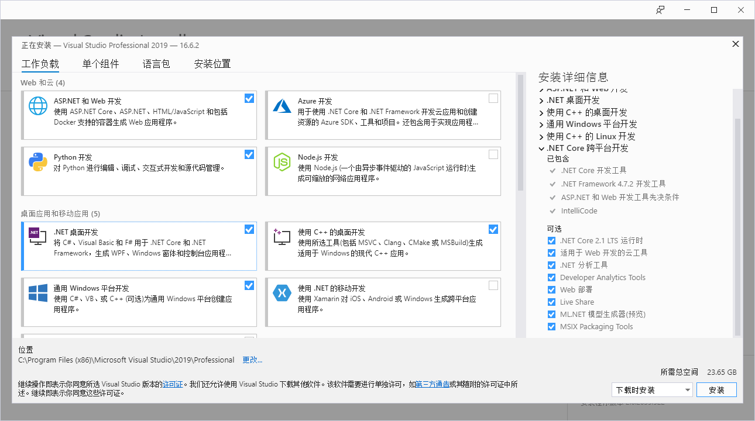This screenshot has height=421, width=755.
Task: Click the C++ desktop development icon
Action: click(282, 236)
